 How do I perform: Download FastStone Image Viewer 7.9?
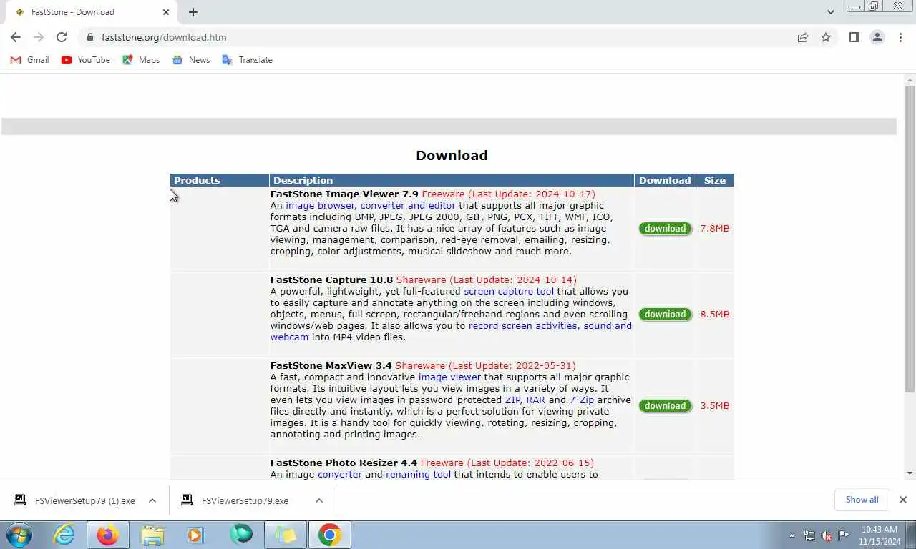click(x=666, y=229)
